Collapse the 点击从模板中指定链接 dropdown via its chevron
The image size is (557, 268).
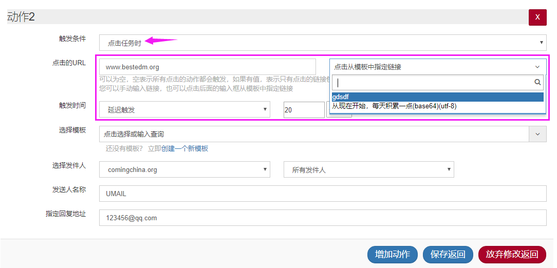tap(537, 67)
